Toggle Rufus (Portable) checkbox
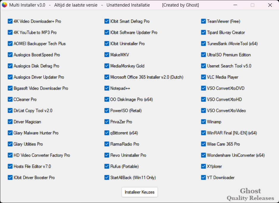Viewport: 279px width, 203px height. click(x=107, y=166)
